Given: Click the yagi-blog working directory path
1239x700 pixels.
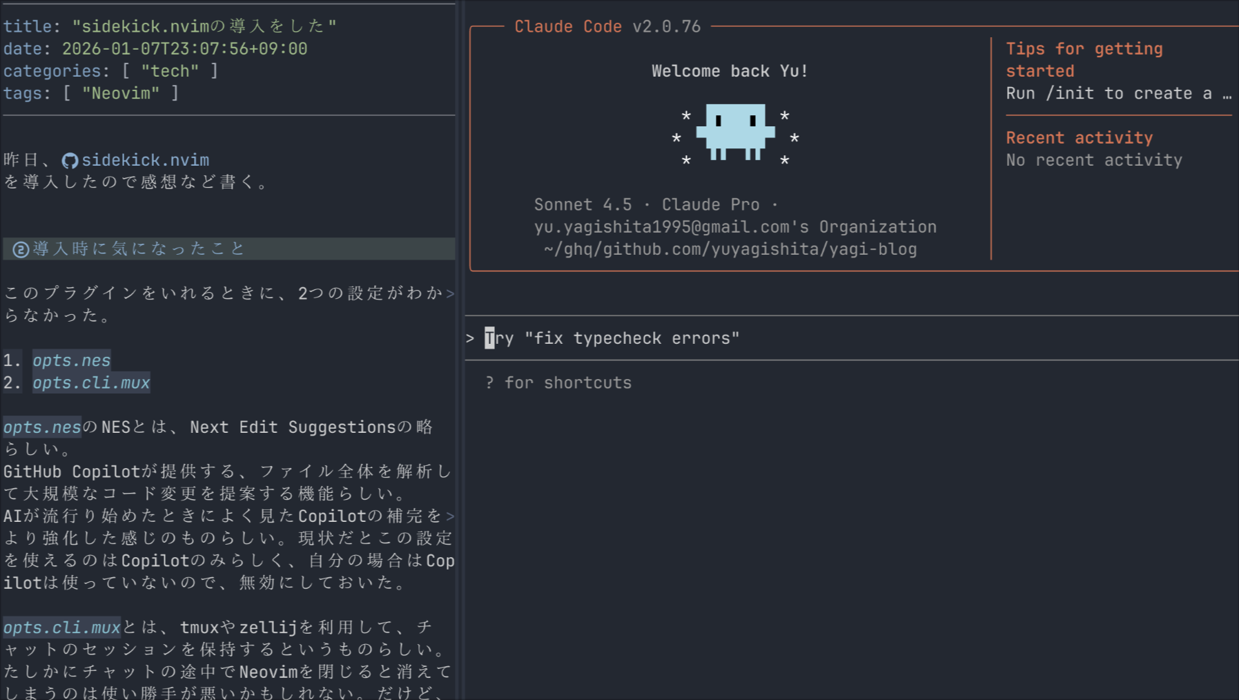Looking at the screenshot, I should coord(730,249).
